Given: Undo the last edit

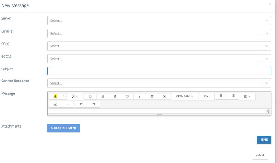Looking at the screenshot, I should 81,104.
